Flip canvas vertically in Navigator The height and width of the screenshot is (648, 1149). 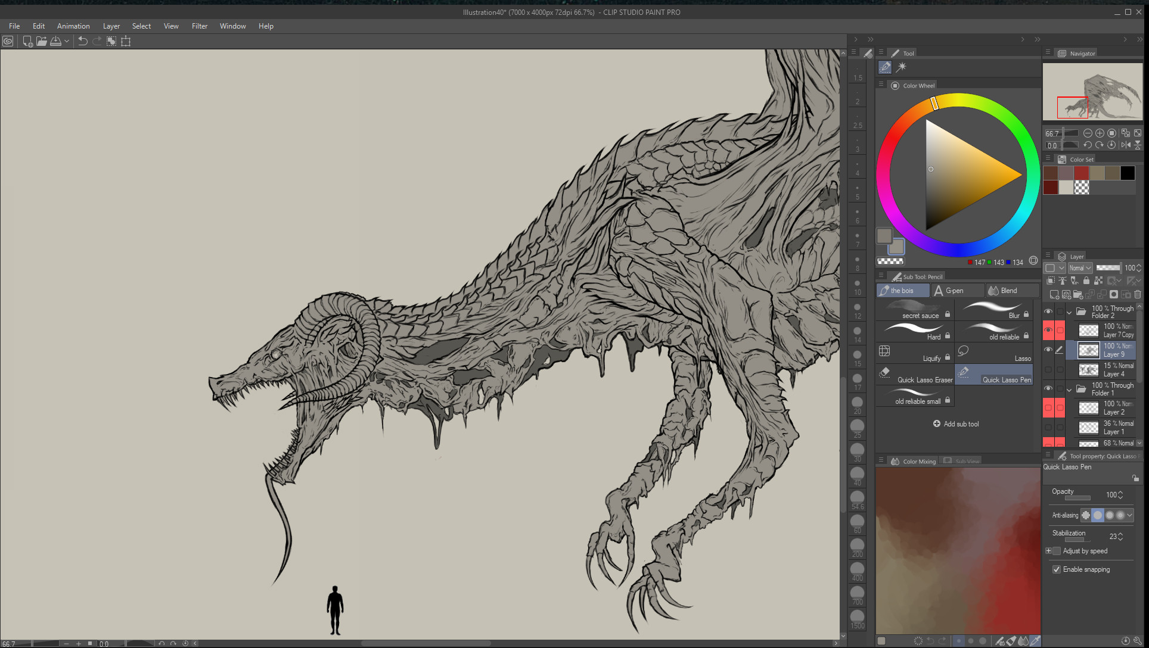[x=1138, y=145]
